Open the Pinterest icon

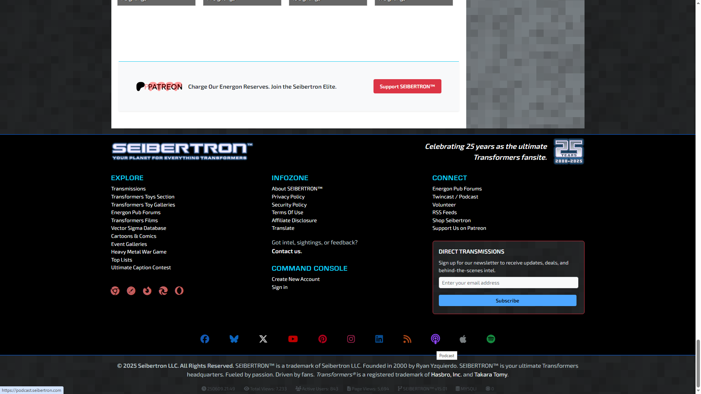point(322,339)
